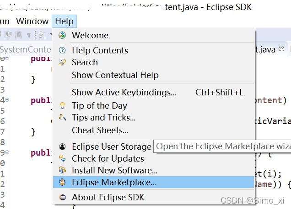
Task: Choose Install New Software
Action: pos(153,170)
